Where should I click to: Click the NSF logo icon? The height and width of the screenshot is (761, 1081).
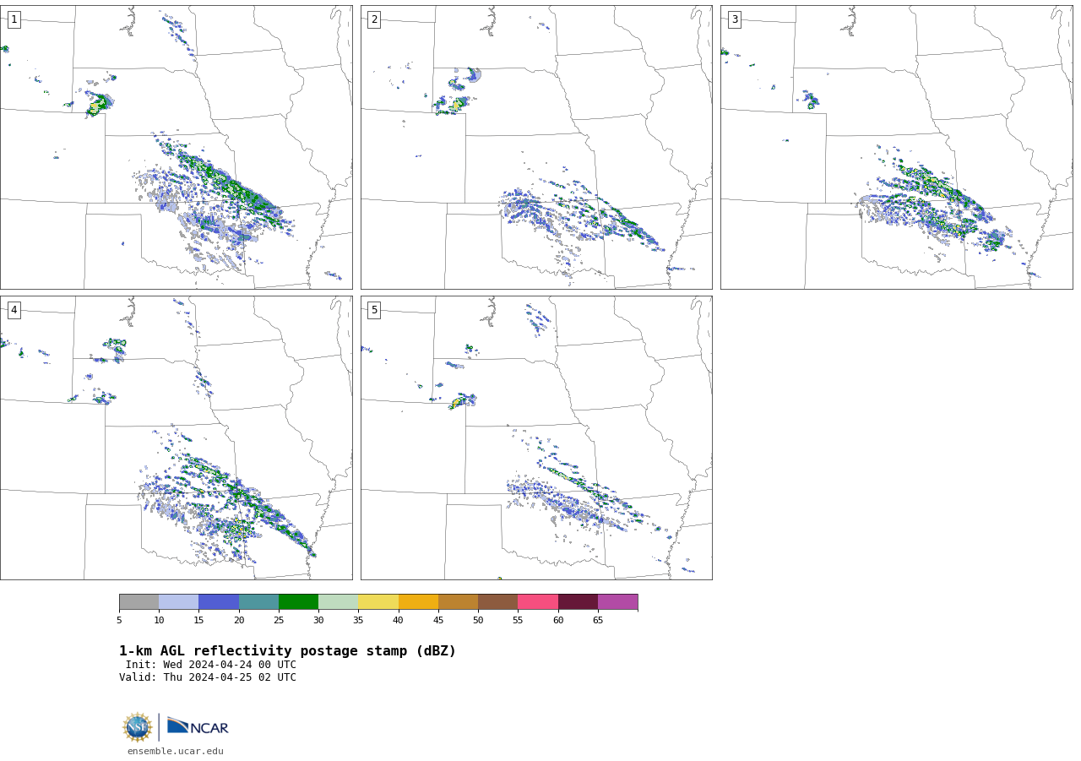138,727
